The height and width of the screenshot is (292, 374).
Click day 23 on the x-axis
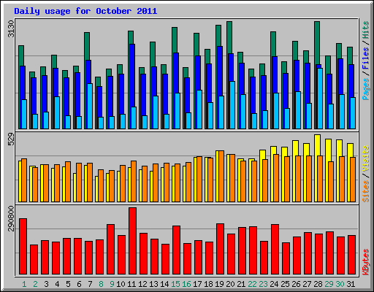coord(263,284)
